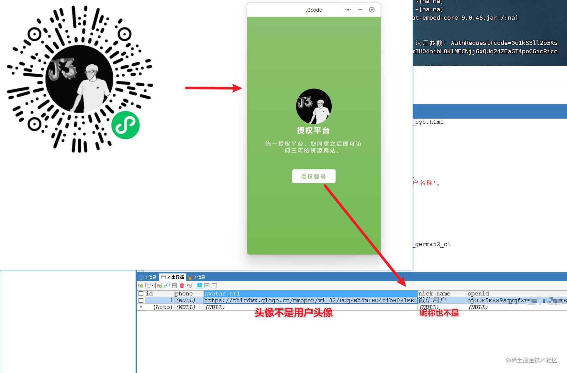Click the asterisk new-row marker
This screenshot has width=567, height=373.
141,307
